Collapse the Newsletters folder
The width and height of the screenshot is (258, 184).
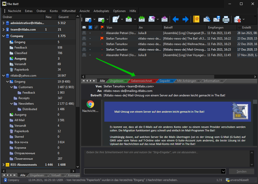click(12, 104)
